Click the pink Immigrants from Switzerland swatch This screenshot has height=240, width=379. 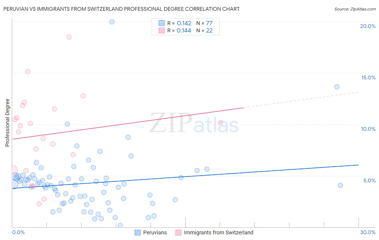(178, 232)
